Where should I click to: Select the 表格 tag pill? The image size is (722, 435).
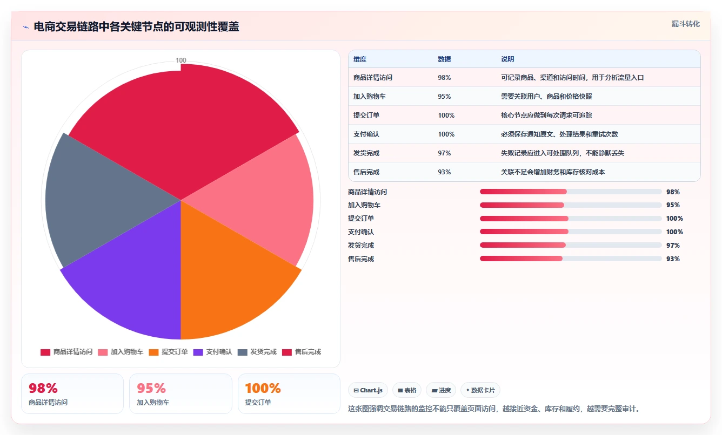coord(407,390)
